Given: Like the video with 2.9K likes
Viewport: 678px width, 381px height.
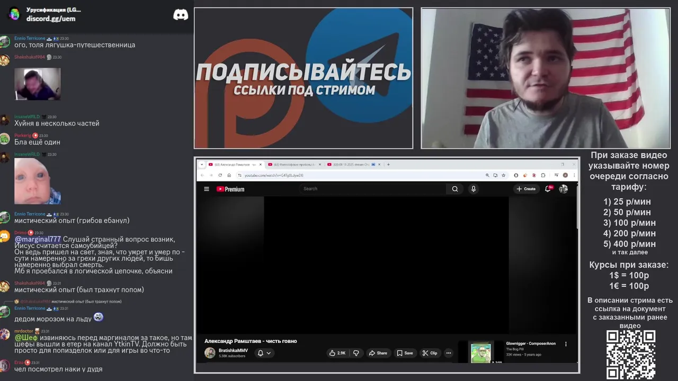Looking at the screenshot, I should point(337,353).
